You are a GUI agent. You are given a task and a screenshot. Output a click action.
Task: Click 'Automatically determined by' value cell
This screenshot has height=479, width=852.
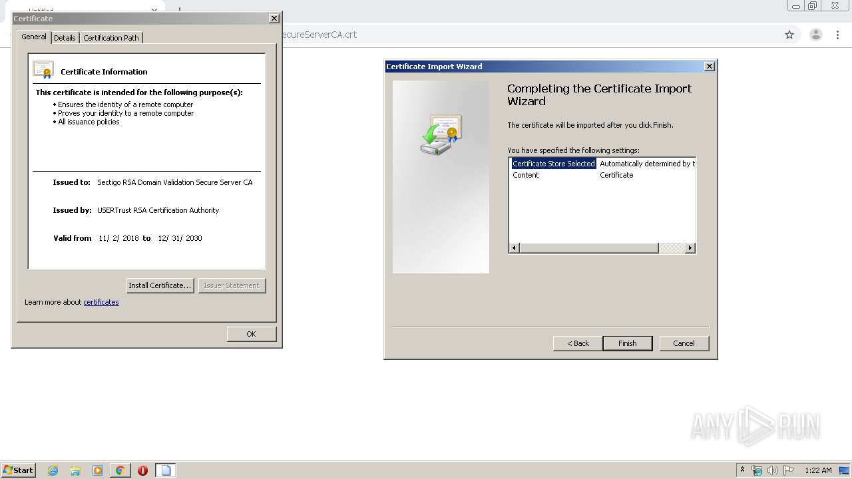pyautogui.click(x=647, y=164)
